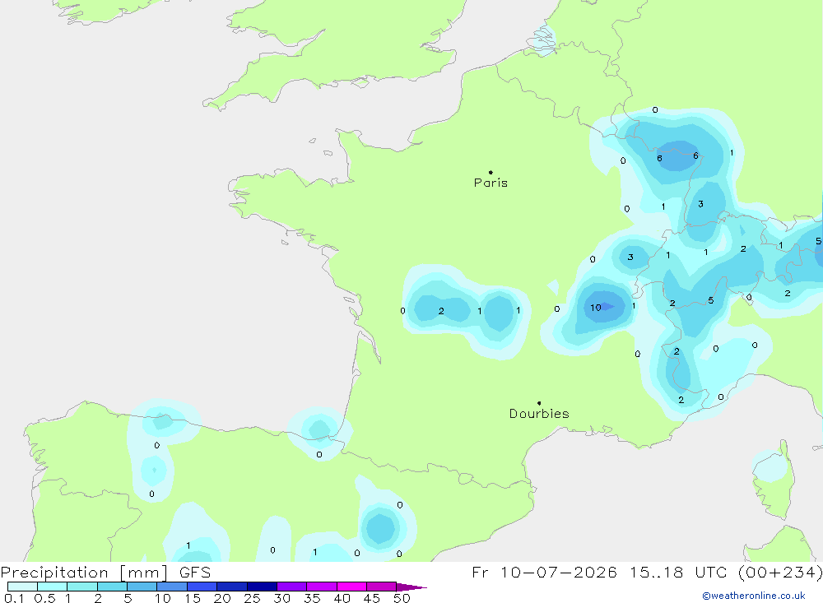The height and width of the screenshot is (603, 823).
Task: Click the 10 mm precipitation value
Action: pos(595,308)
